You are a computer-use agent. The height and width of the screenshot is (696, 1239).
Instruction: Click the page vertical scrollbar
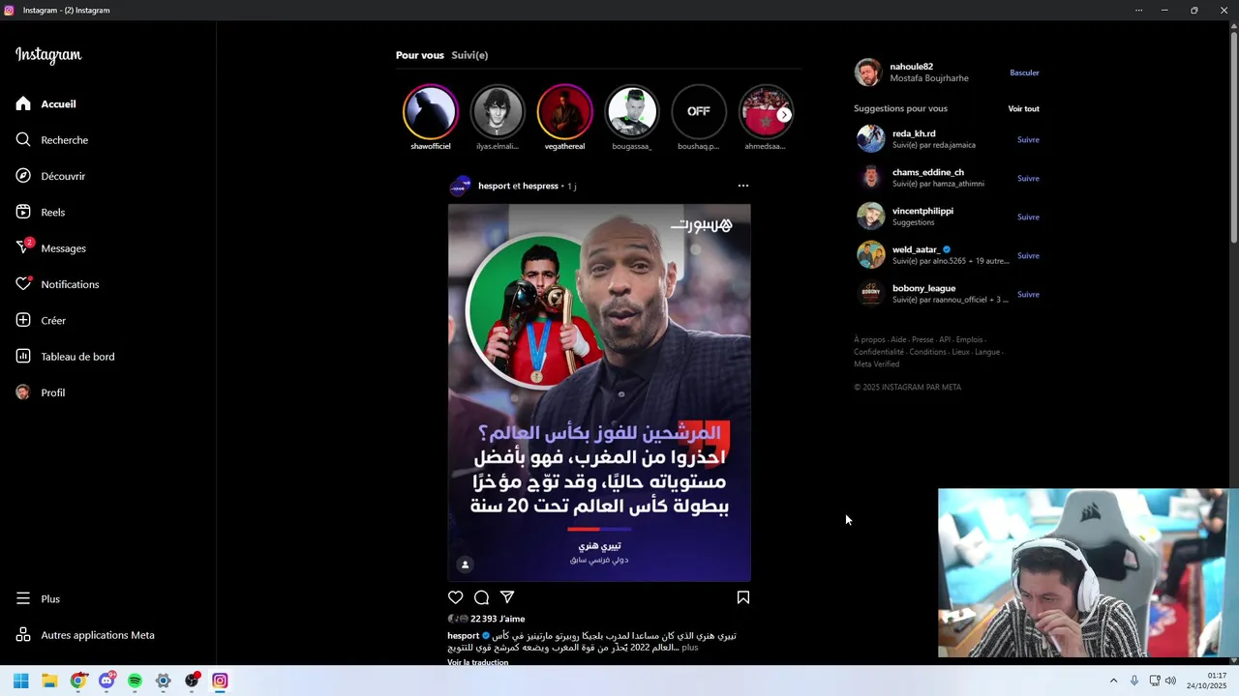(1233, 135)
